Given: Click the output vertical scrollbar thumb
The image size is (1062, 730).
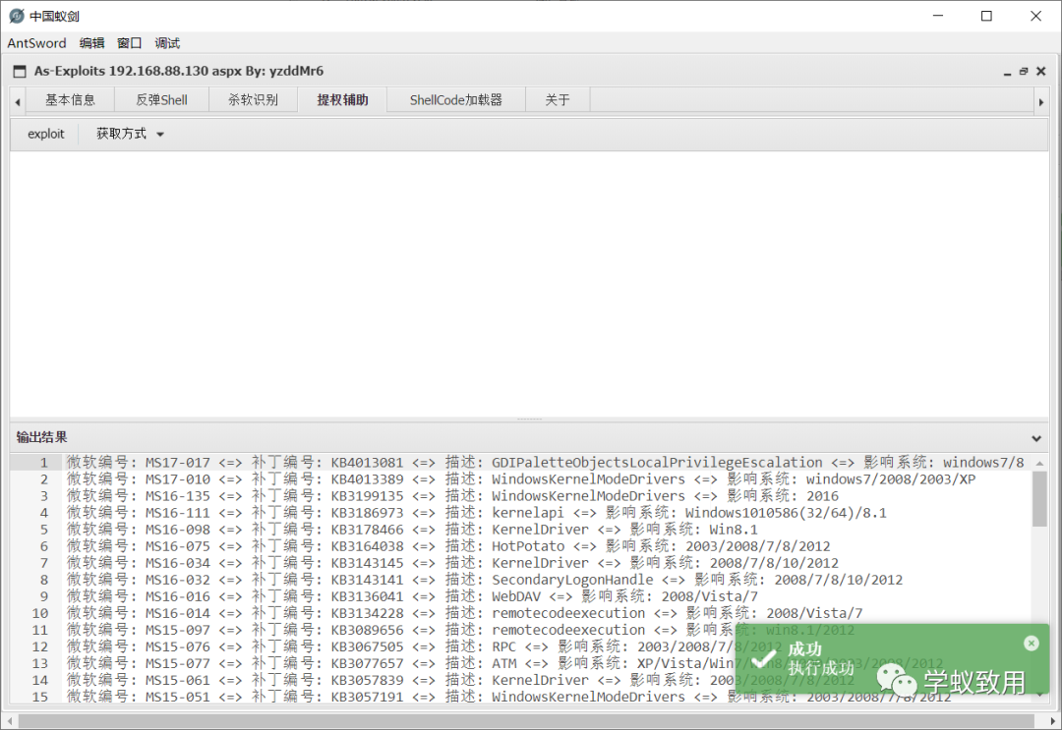Looking at the screenshot, I should (1039, 498).
